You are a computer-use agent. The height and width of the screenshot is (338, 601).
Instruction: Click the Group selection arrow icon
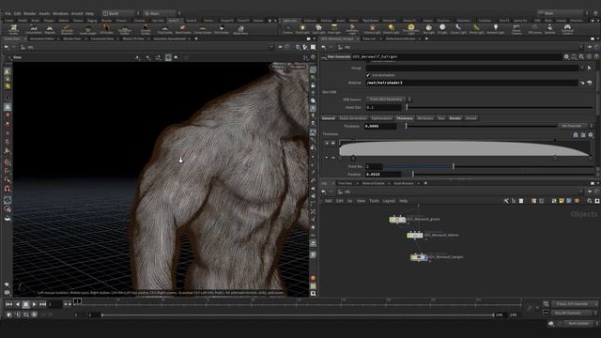click(x=590, y=68)
